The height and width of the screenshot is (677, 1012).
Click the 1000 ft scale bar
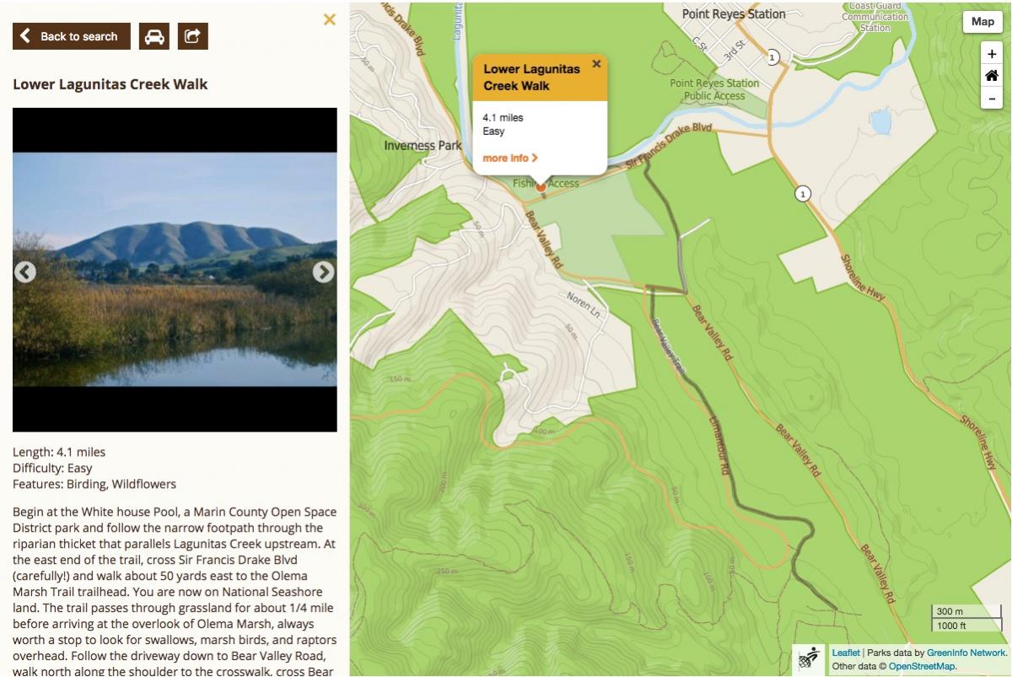point(968,625)
